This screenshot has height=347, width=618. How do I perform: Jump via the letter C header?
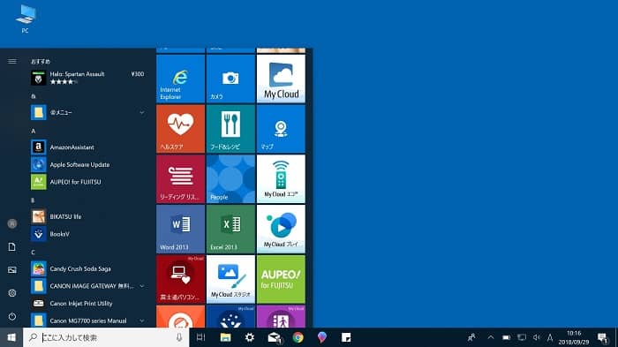point(34,252)
